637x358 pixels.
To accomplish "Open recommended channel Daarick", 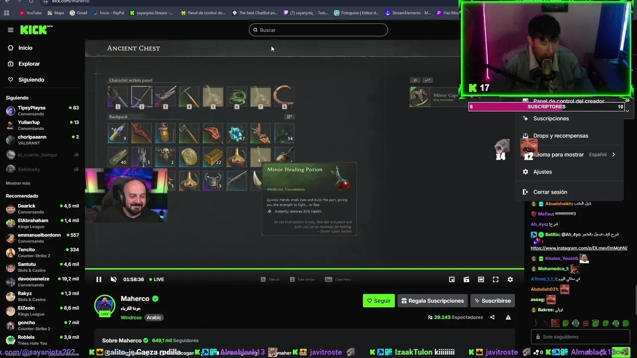I will [x=42, y=209].
